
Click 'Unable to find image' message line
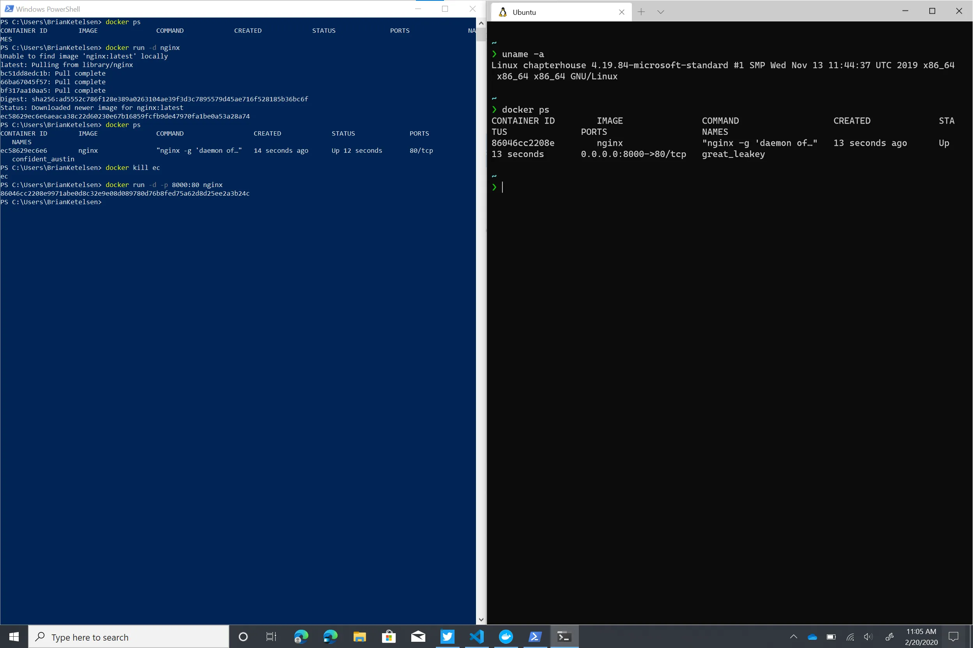click(84, 56)
